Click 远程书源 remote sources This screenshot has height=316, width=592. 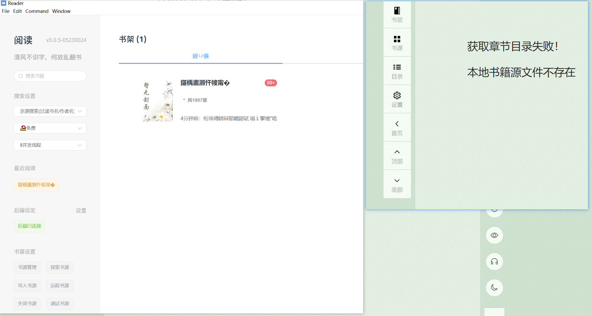coord(60,286)
